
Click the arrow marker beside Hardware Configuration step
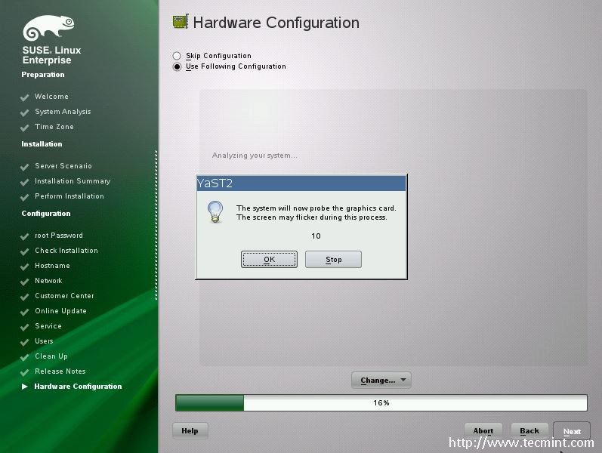coord(25,387)
